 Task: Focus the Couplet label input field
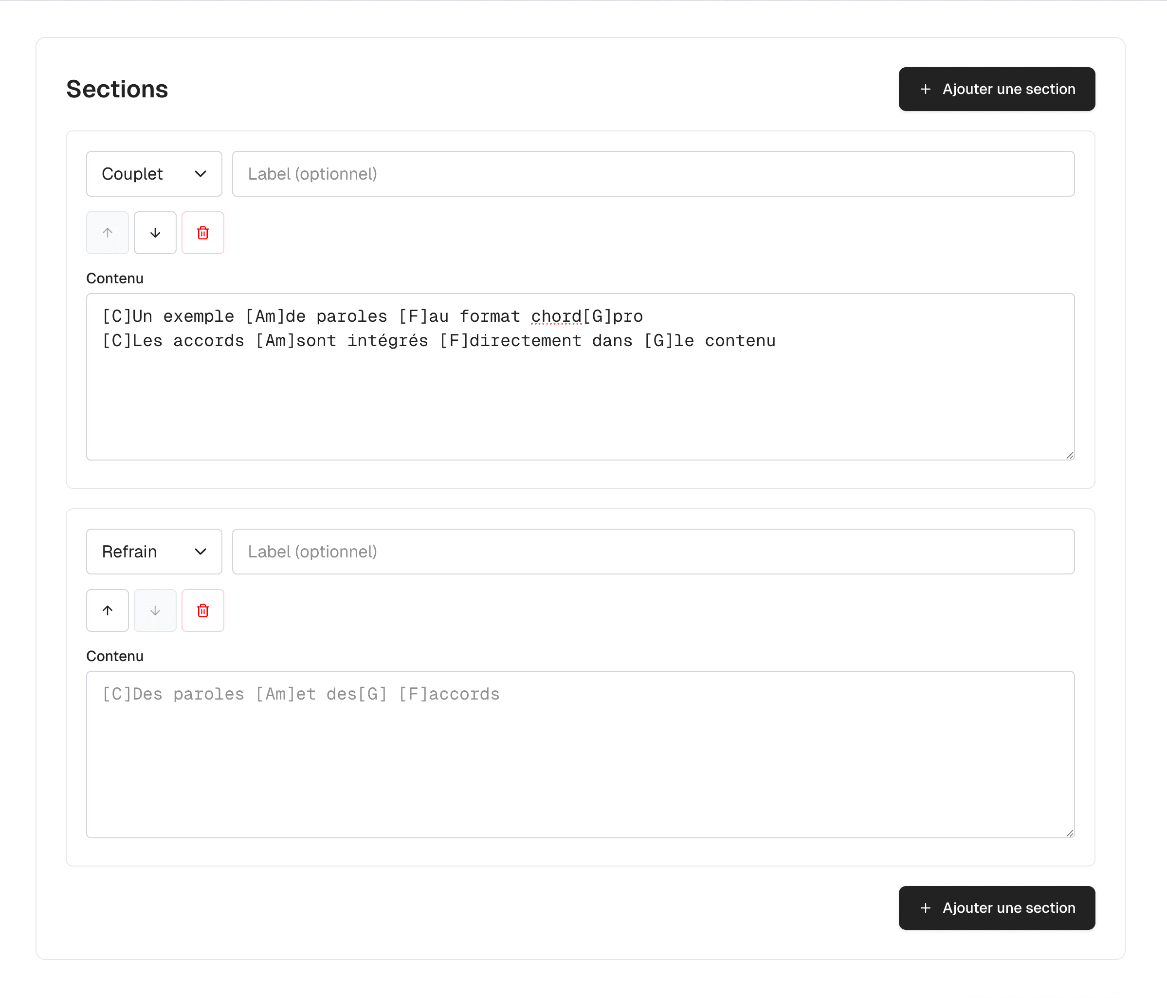point(653,174)
